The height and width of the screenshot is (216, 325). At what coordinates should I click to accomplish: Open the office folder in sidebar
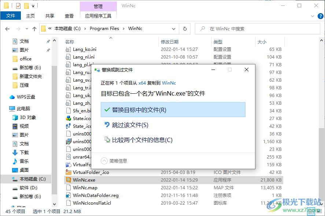pyautogui.click(x=26, y=59)
